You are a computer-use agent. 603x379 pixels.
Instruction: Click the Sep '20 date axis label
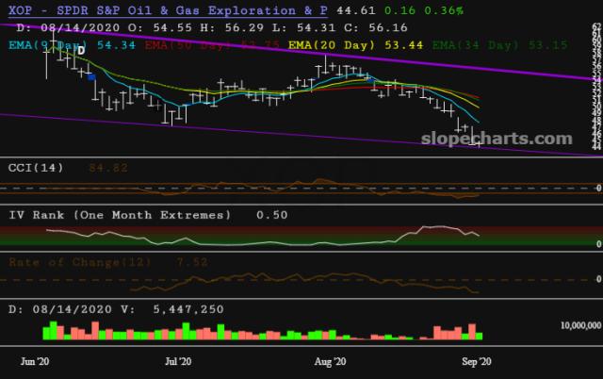click(476, 360)
